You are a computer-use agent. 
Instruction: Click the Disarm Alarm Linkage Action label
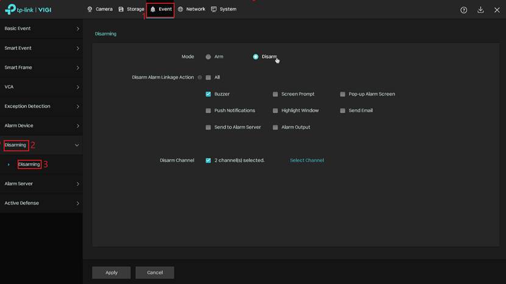[x=163, y=77]
